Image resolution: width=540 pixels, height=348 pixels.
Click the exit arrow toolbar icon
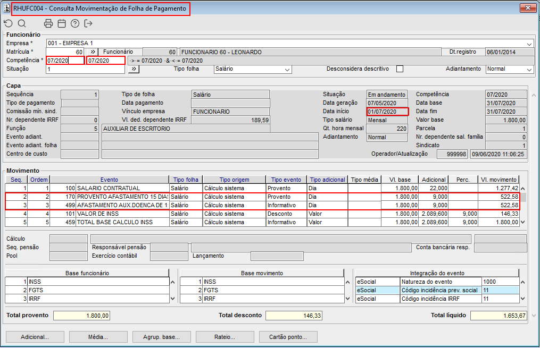[x=88, y=23]
